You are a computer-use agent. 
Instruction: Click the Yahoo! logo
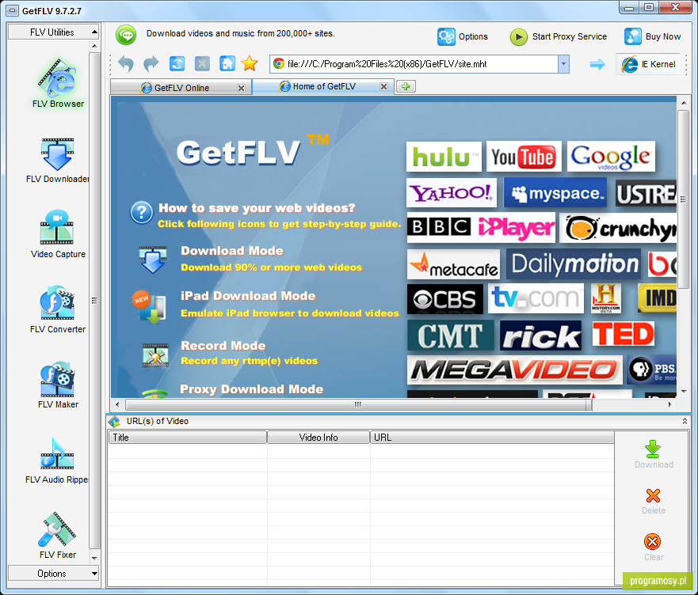pos(452,193)
